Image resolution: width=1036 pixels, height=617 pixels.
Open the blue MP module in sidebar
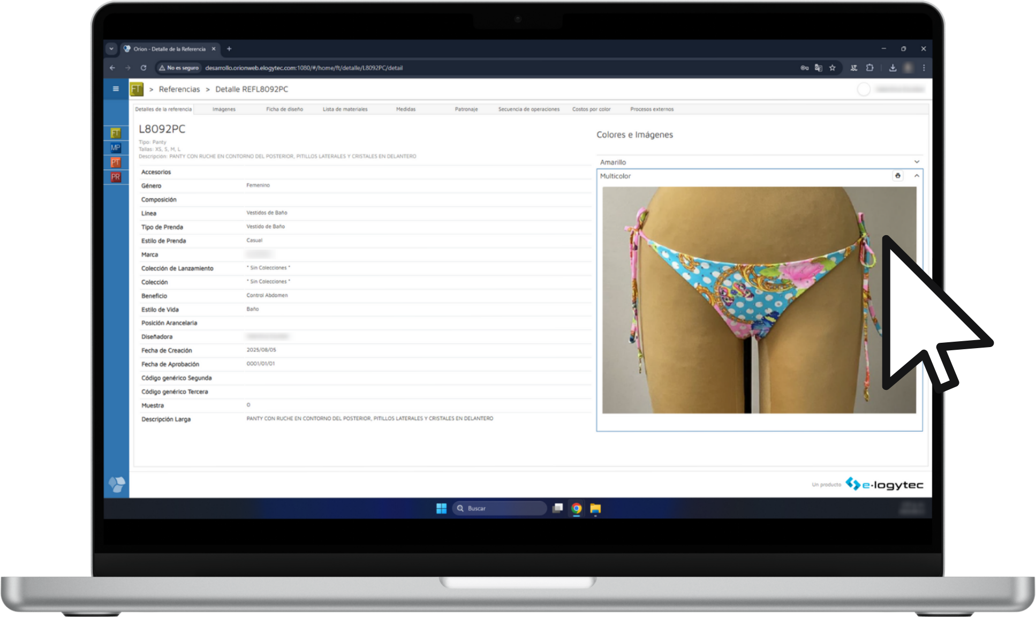click(x=116, y=148)
